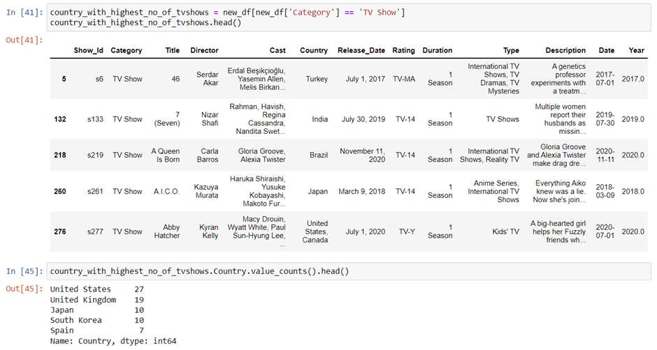
Task: Click the In [45] code cell input
Action: coord(349,271)
